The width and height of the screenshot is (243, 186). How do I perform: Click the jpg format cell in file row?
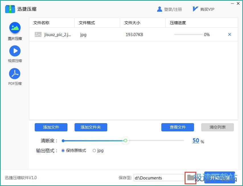83,35
